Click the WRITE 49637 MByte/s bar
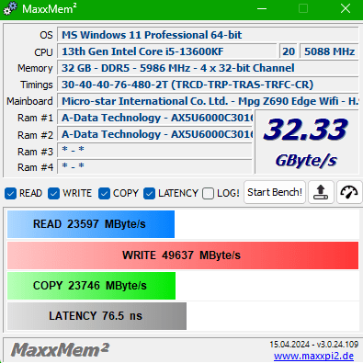Image resolution: width=363 pixels, height=363 pixels. pos(183,255)
